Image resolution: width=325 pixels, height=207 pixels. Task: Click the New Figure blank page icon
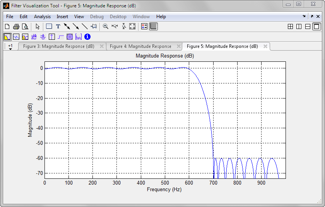[x=7, y=27]
